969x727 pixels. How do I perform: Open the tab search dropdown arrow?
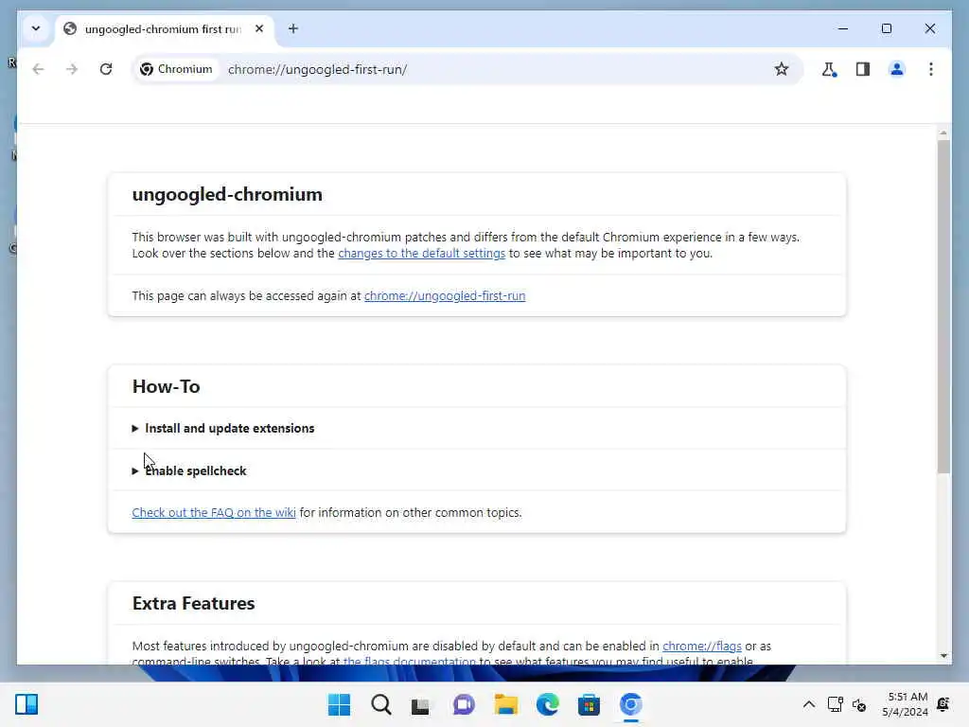click(x=36, y=28)
